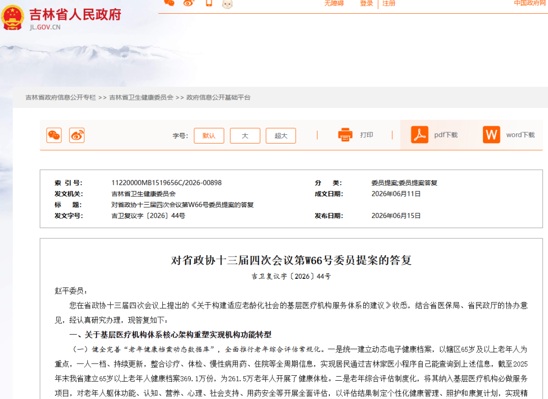Share article via WeChat toolbar icon
The image size is (548, 399).
[x=54, y=135]
